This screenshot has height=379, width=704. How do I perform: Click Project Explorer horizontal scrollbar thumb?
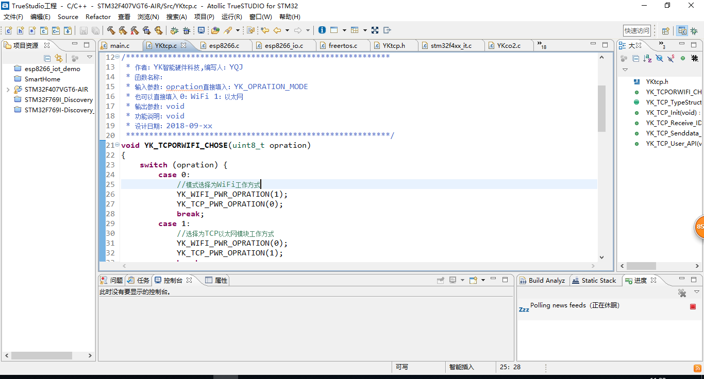click(42, 355)
